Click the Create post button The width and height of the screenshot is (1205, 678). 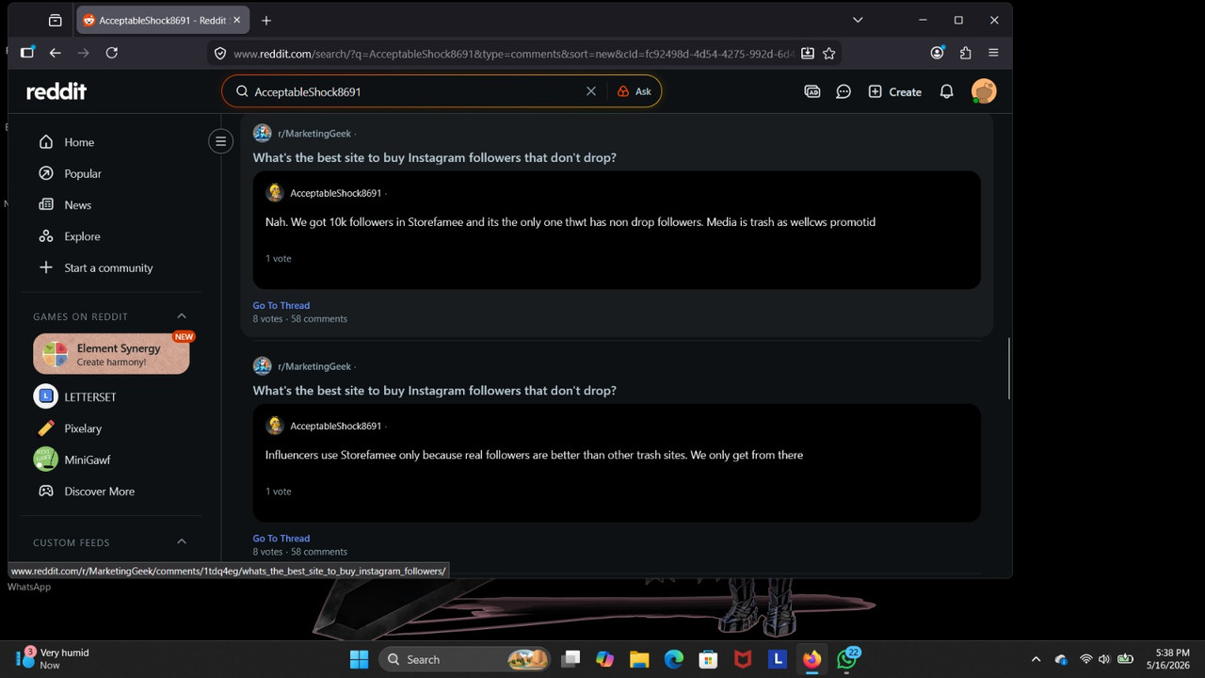(894, 91)
